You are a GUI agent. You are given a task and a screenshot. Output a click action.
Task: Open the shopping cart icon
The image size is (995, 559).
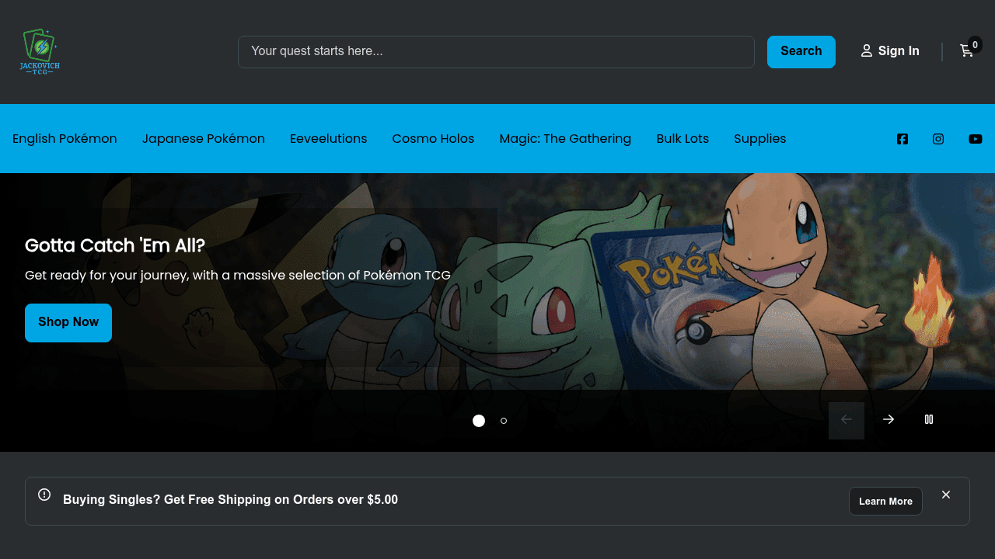tap(967, 50)
